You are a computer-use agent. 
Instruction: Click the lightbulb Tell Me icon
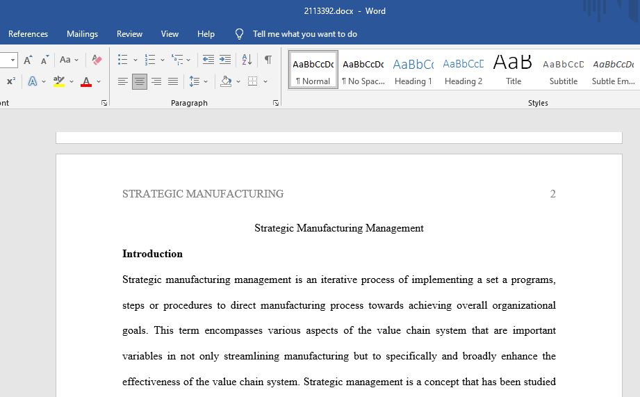[240, 34]
